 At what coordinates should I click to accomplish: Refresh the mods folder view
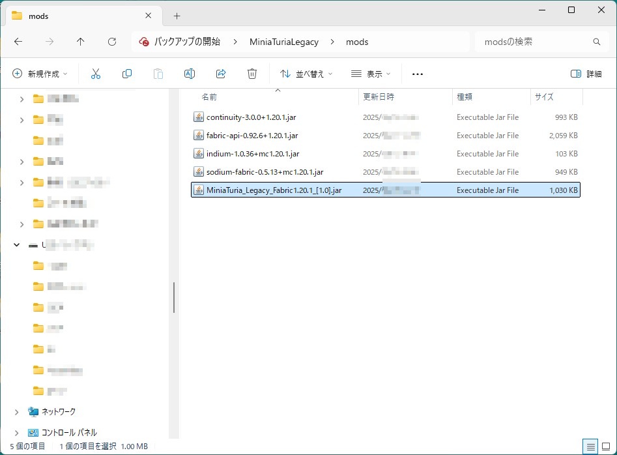click(x=112, y=42)
